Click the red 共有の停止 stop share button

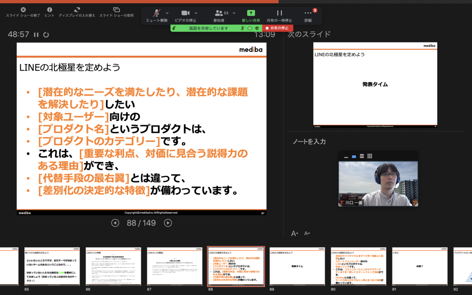point(278,28)
